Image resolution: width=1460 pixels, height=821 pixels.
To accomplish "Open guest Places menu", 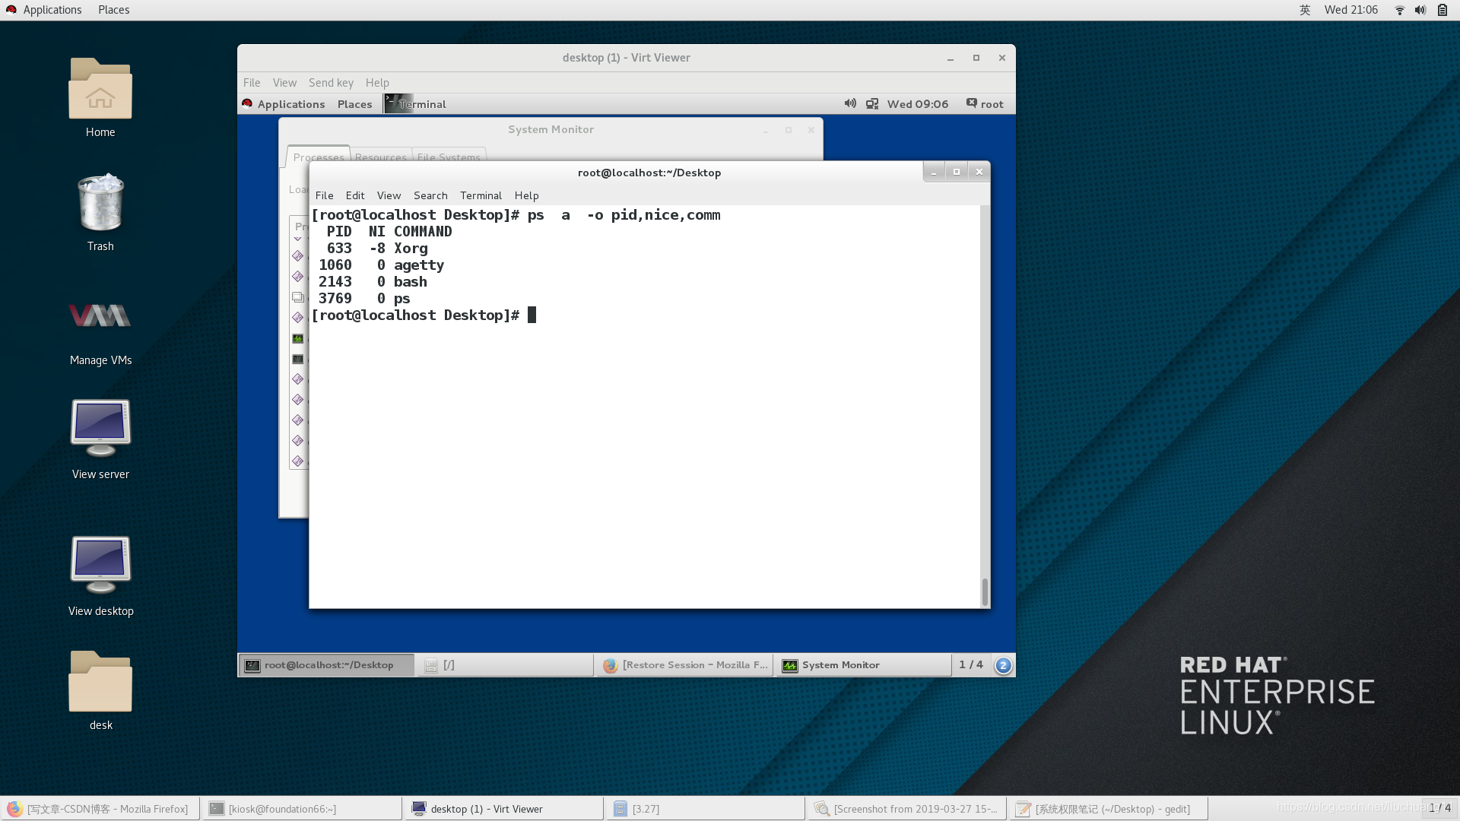I will point(355,104).
